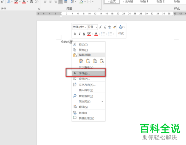
Task: Toggle bold in mini toolbar
Action: 75,34
